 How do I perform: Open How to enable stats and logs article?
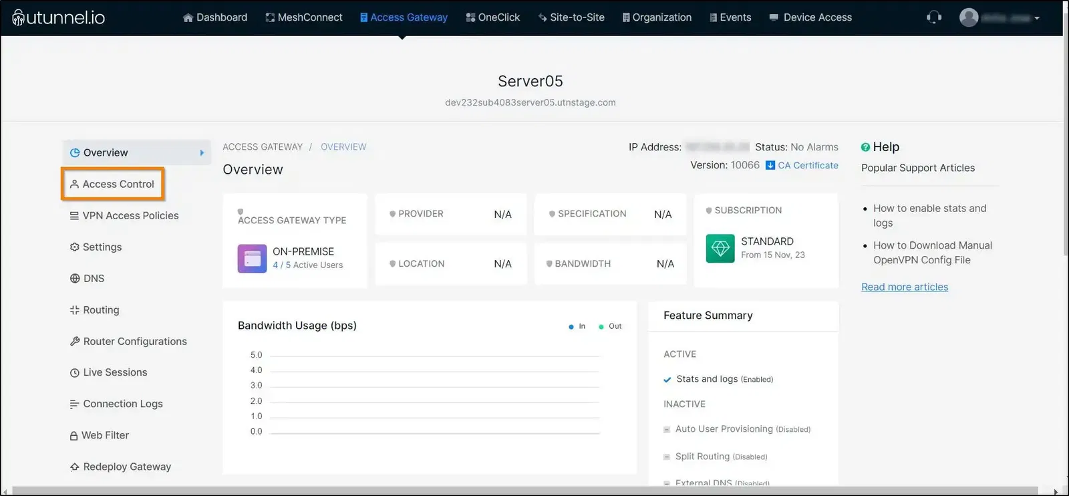(x=929, y=215)
